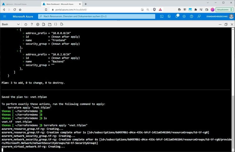This screenshot has height=152, width=235.
Task: Open directory and subscription filter icon
Action: (x=169, y=16)
